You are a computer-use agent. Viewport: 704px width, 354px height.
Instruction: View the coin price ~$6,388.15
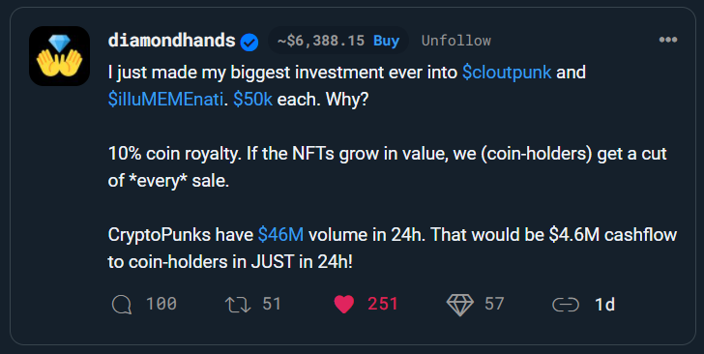(x=321, y=41)
